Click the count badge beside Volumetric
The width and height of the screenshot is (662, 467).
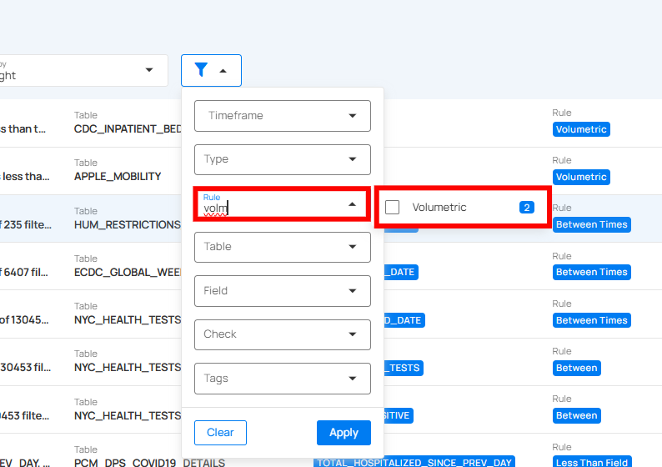(x=526, y=207)
